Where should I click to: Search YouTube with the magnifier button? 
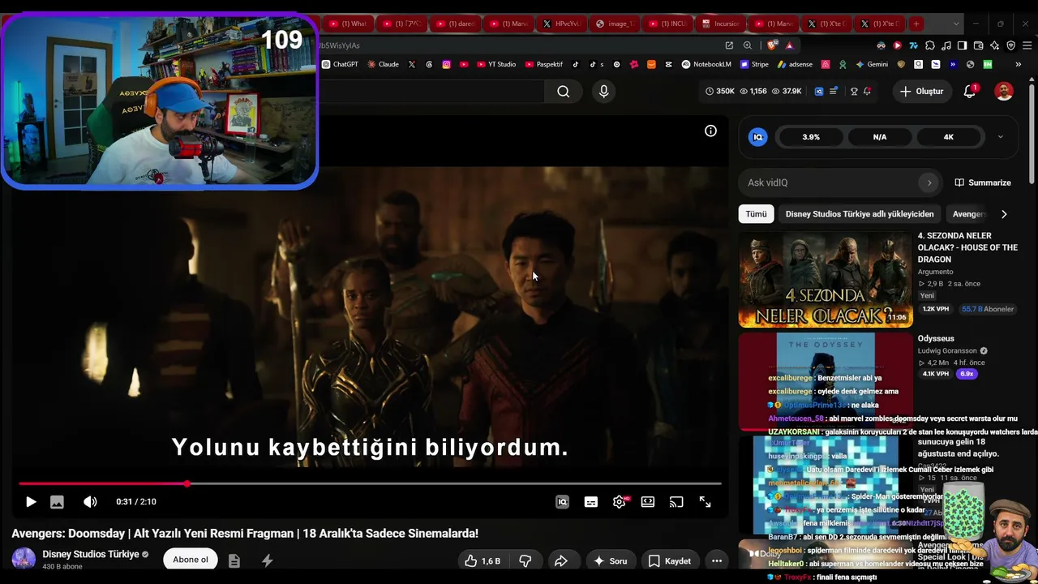click(x=564, y=92)
